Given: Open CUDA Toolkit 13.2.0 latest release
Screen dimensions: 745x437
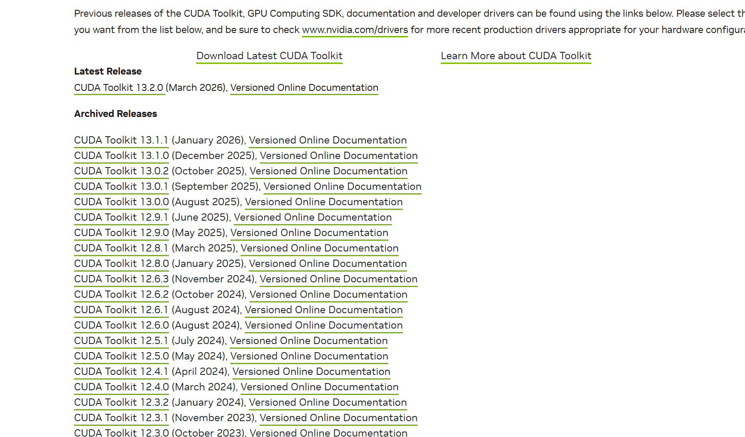Looking at the screenshot, I should tap(119, 88).
